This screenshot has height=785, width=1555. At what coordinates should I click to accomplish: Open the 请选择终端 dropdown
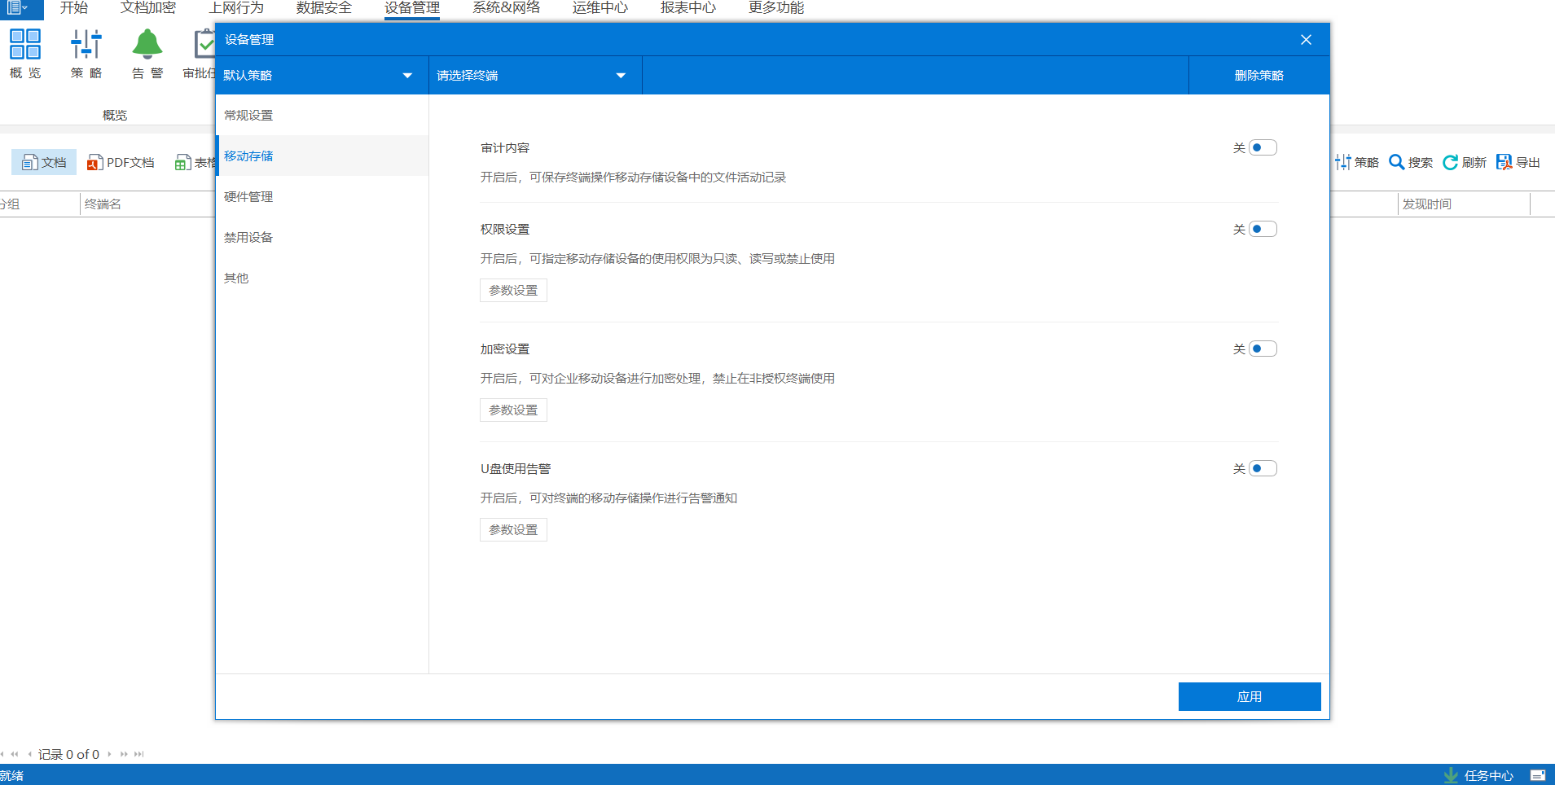535,75
